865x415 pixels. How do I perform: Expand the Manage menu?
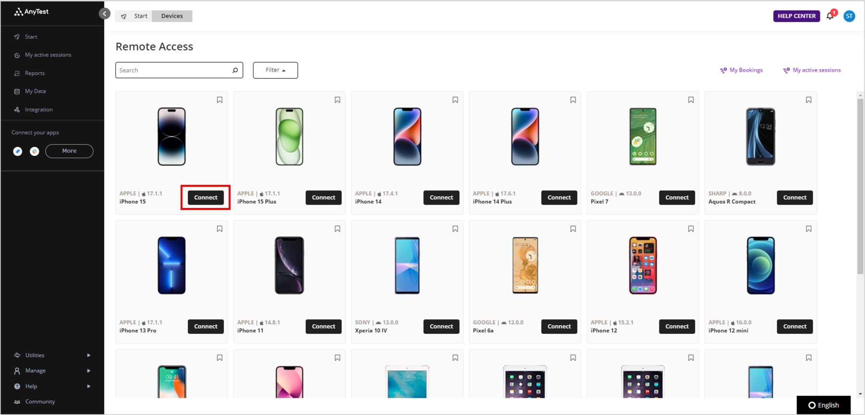click(52, 371)
